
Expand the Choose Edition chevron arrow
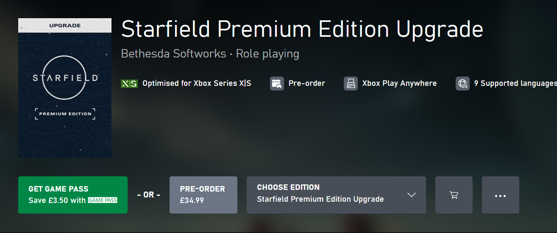(411, 195)
